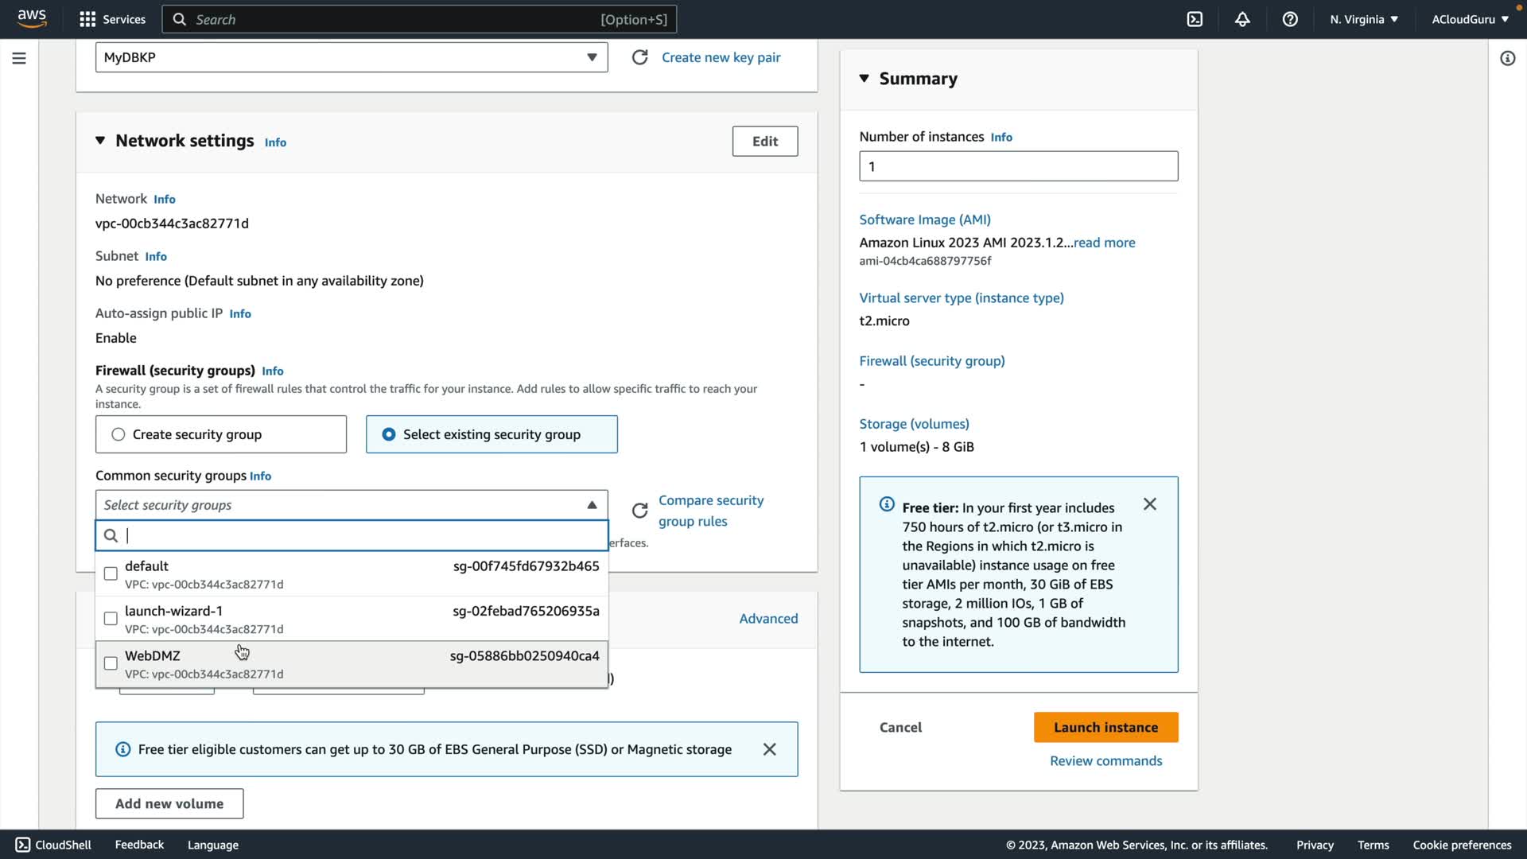This screenshot has width=1527, height=859.
Task: Check the WebDMZ security group
Action: click(111, 663)
